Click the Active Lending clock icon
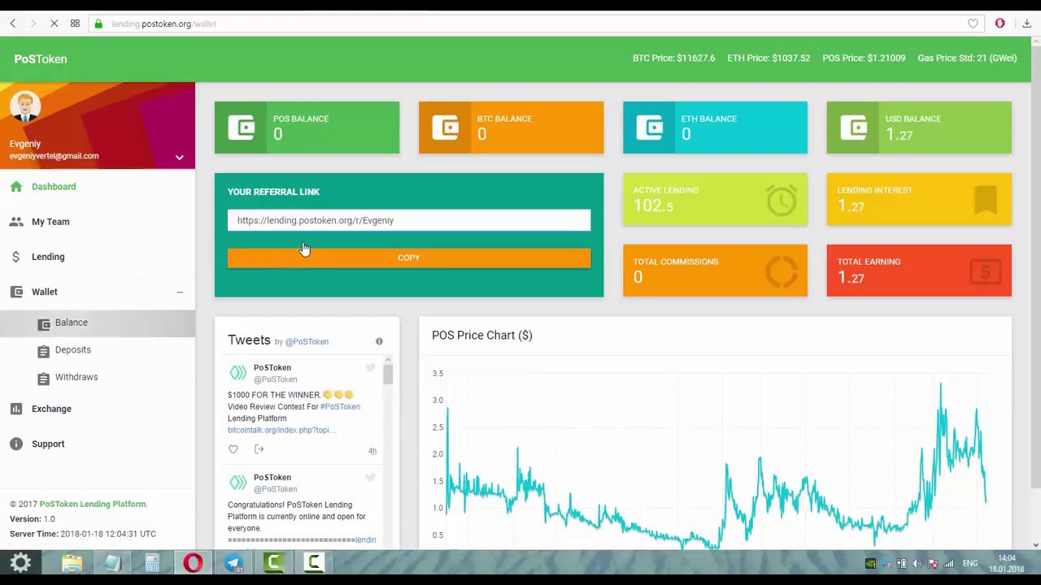This screenshot has width=1041, height=585. coord(782,200)
